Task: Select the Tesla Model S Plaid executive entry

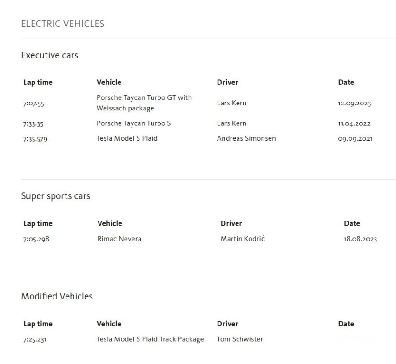Action: [x=127, y=138]
